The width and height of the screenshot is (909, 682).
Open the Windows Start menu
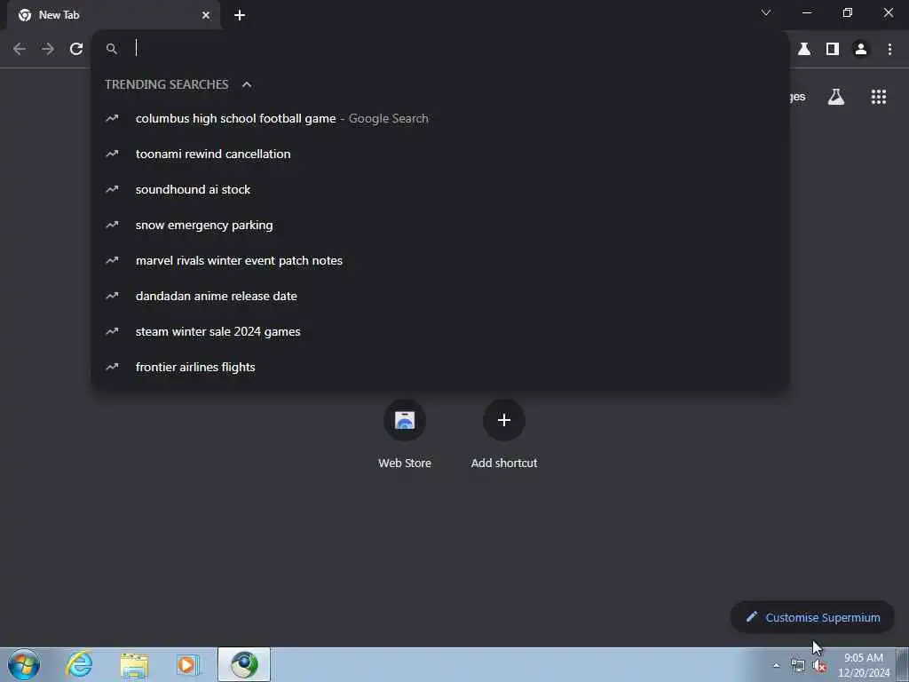[x=24, y=664]
